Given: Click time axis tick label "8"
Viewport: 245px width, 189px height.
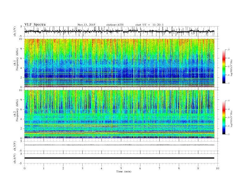Looking at the screenshot, I should (179, 168).
